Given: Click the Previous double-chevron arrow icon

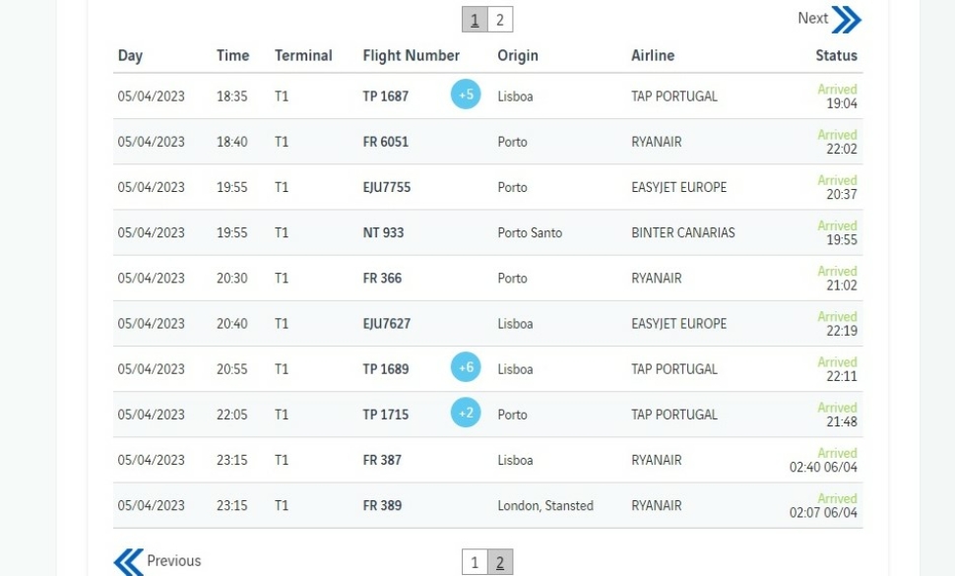Looking at the screenshot, I should (x=129, y=561).
